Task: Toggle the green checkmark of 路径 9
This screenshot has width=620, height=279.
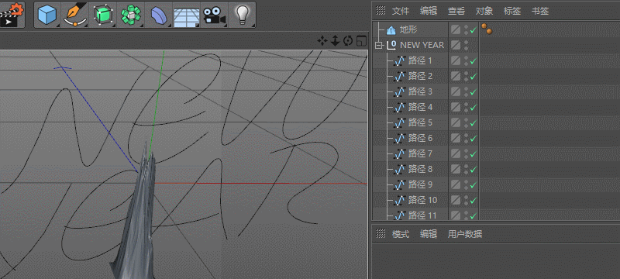Action: tap(474, 185)
